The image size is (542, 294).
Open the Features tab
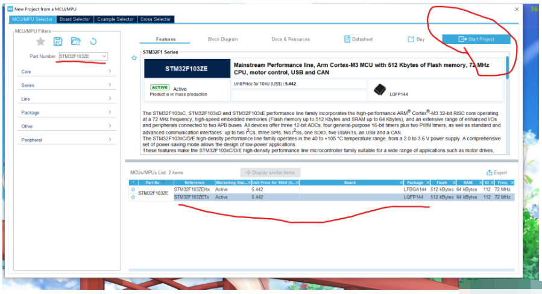pyautogui.click(x=166, y=39)
